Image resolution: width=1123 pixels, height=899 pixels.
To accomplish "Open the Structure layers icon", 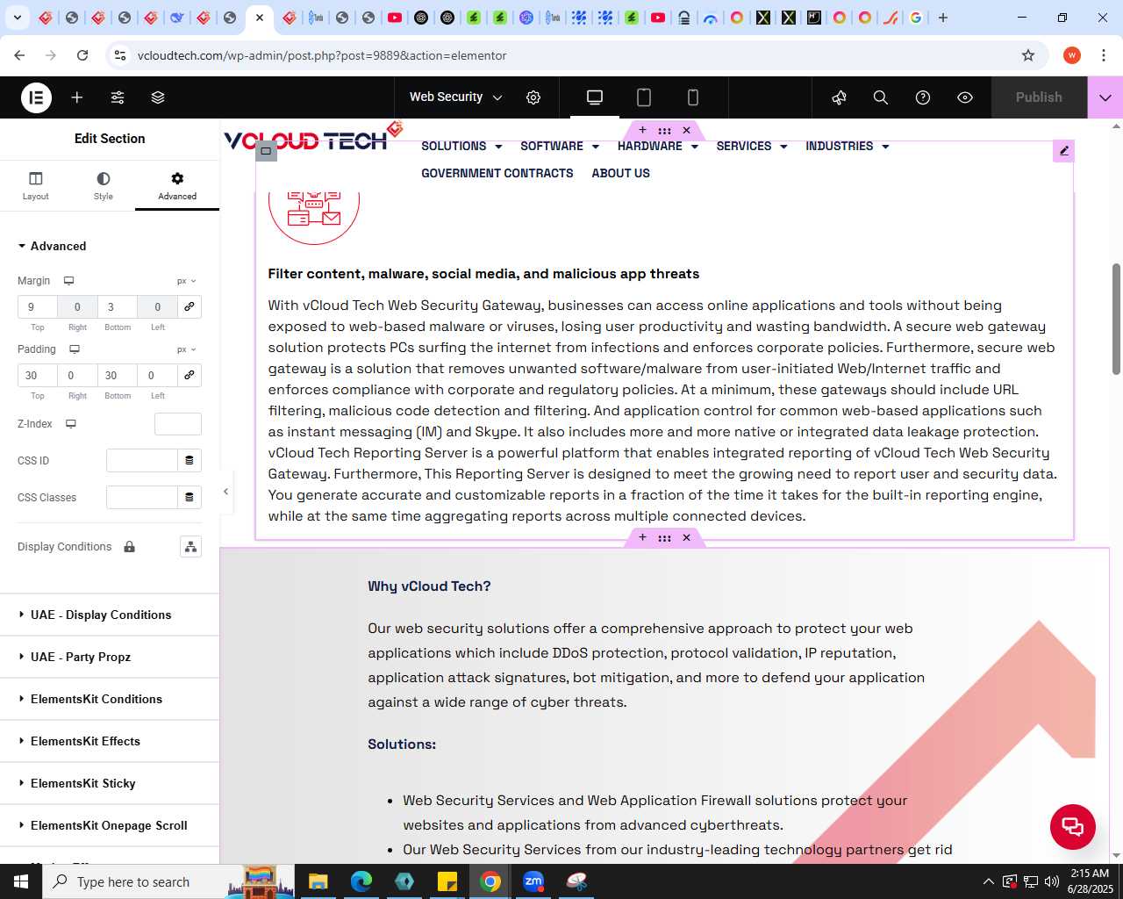I will 158,97.
